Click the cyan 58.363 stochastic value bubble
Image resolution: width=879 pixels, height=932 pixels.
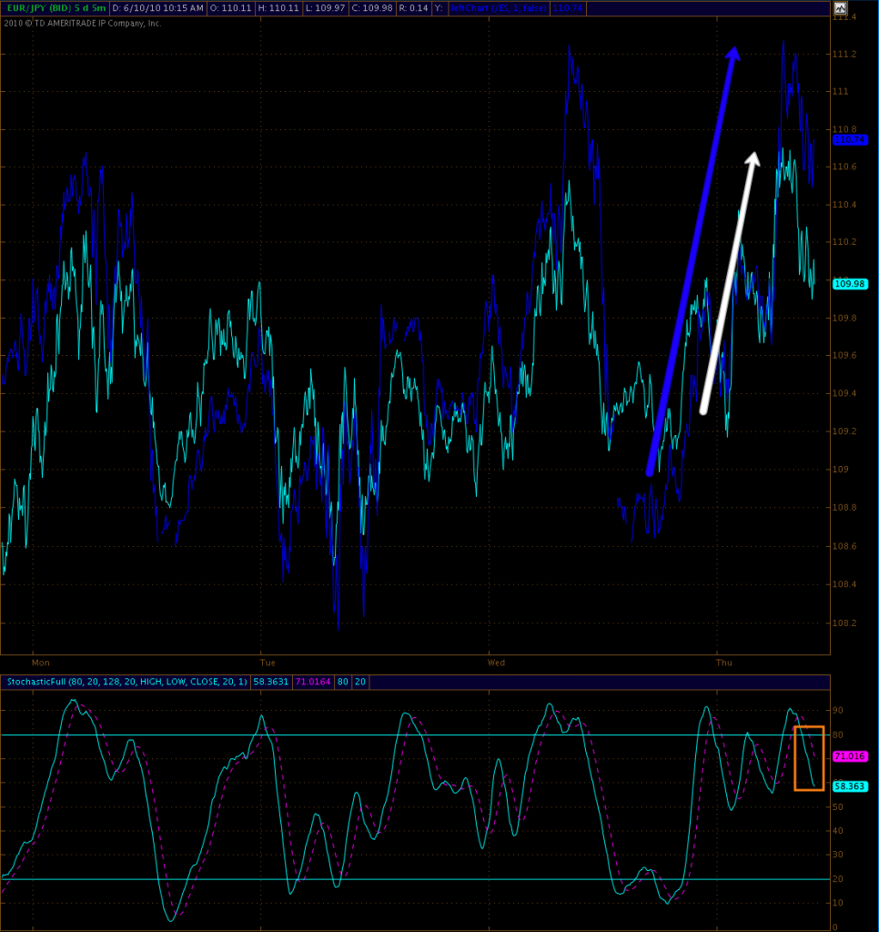click(x=850, y=786)
